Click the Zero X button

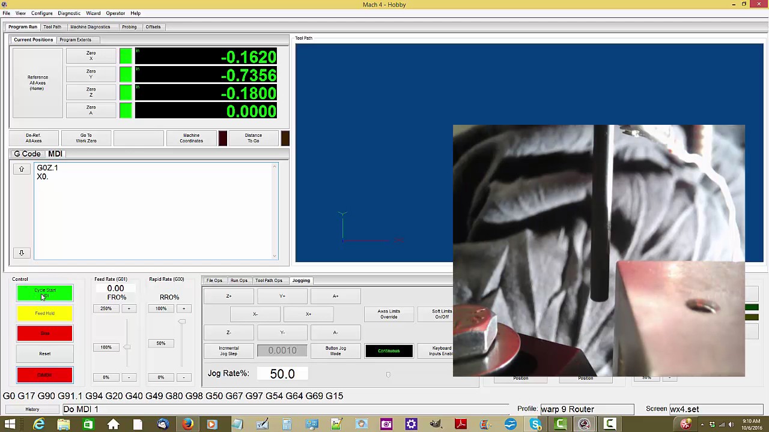(91, 56)
